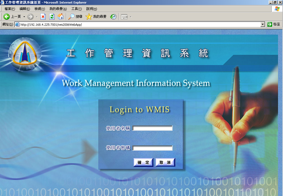Image resolution: width=283 pixels, height=196 pixels.
Task: Refresh the page using the green arrows icon
Action: click(x=52, y=17)
